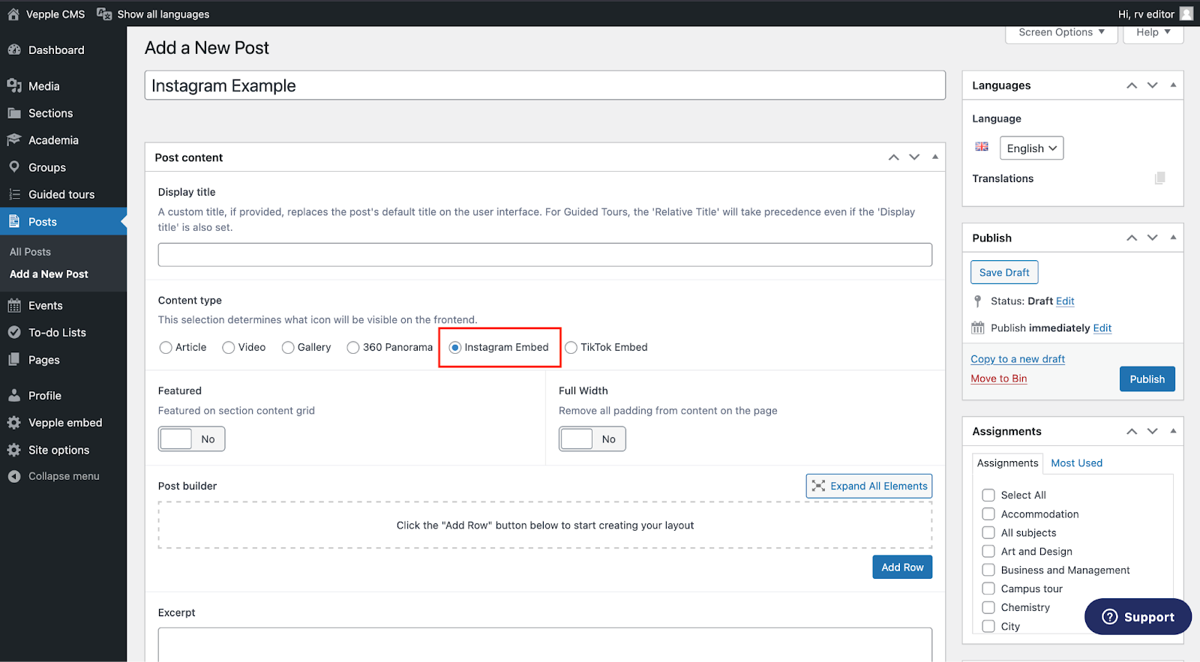Switch to the Most Used tab
This screenshot has width=1200, height=662.
pyautogui.click(x=1076, y=463)
